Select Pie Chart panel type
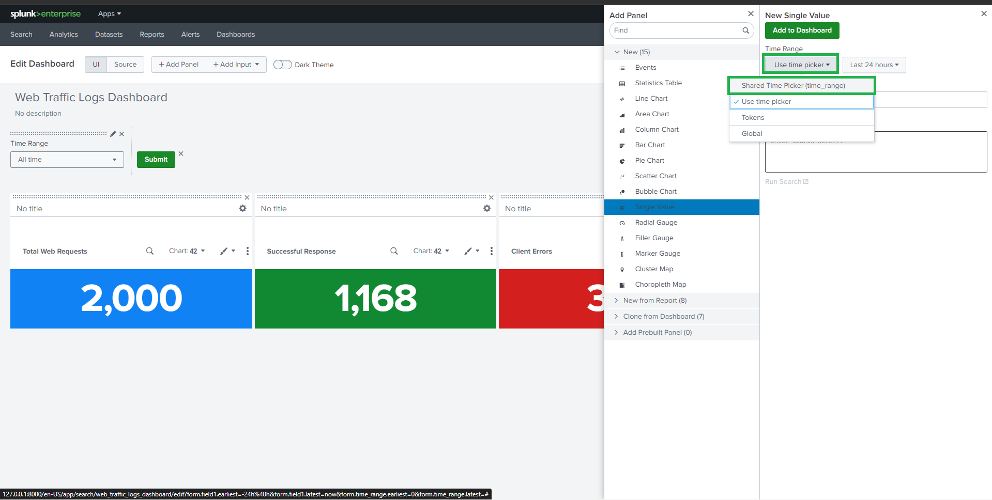 (x=682, y=161)
